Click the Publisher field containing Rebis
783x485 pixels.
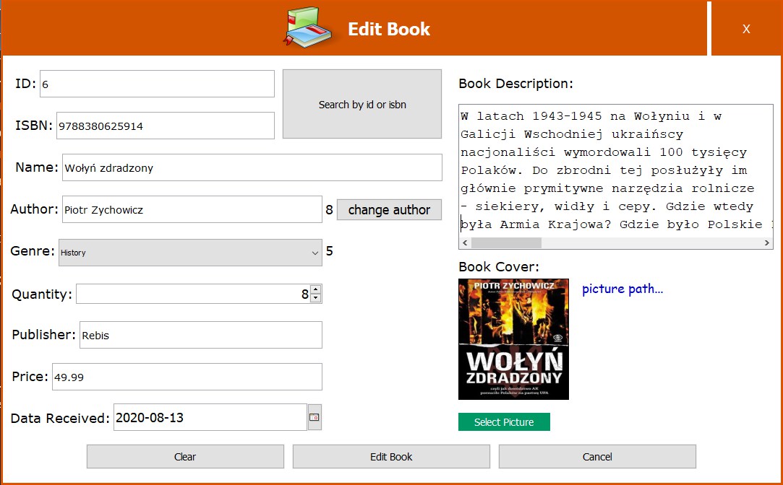pyautogui.click(x=201, y=335)
